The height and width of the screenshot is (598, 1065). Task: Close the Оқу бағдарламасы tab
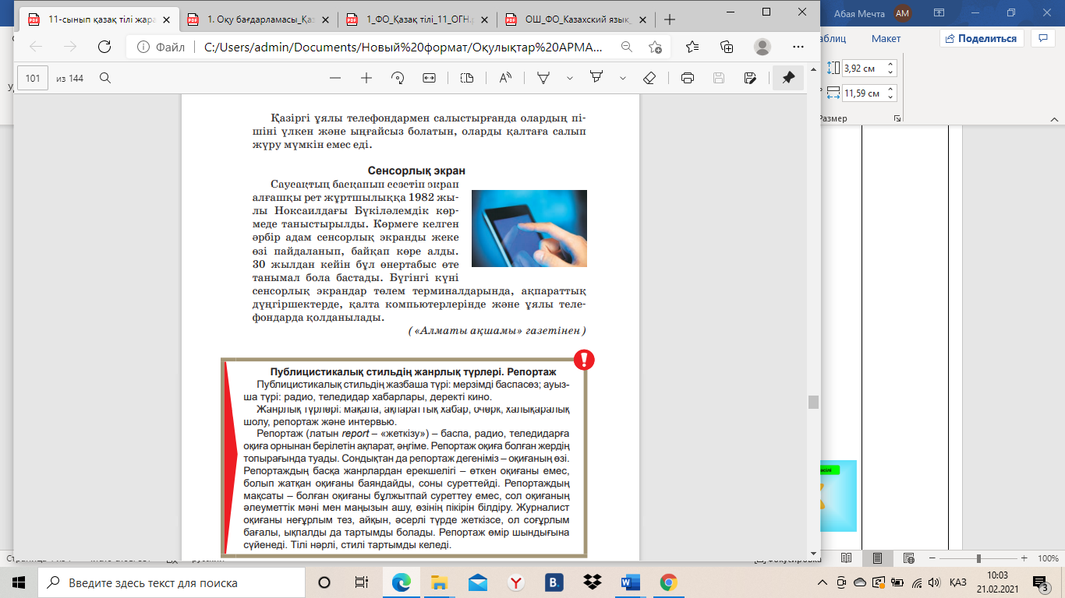pyautogui.click(x=325, y=20)
